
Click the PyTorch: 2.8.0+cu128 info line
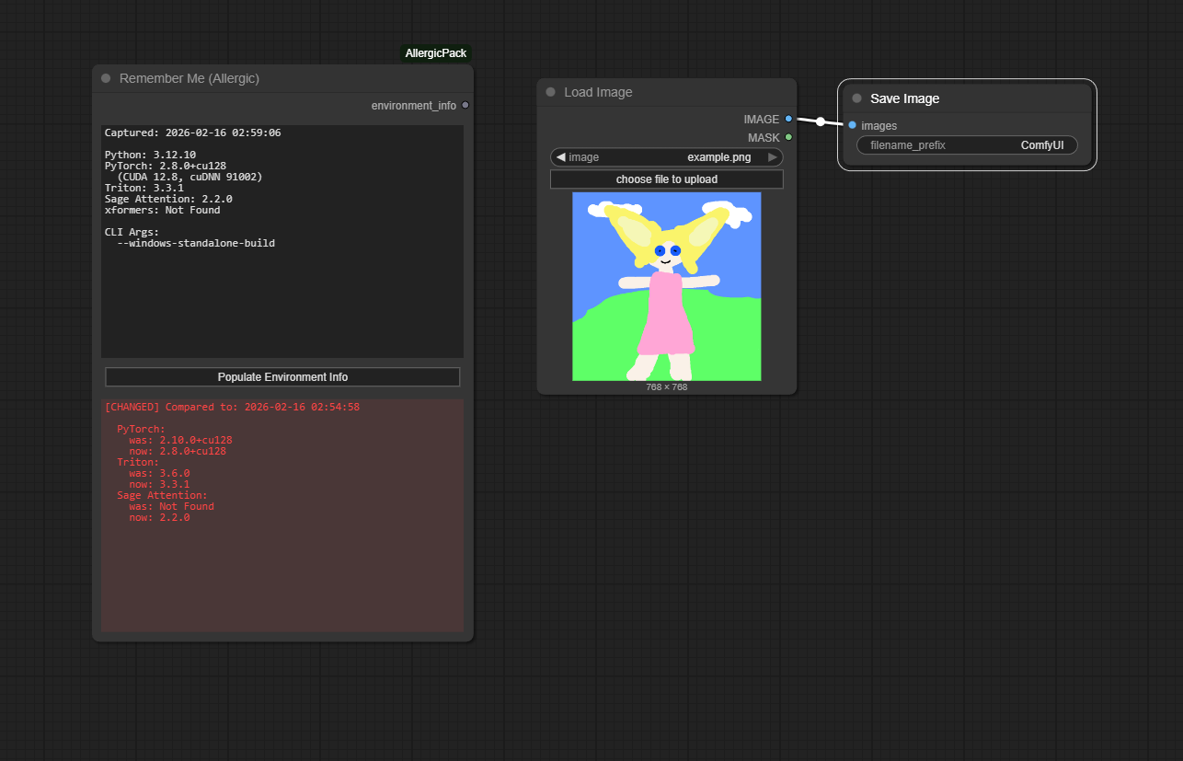tap(166, 166)
